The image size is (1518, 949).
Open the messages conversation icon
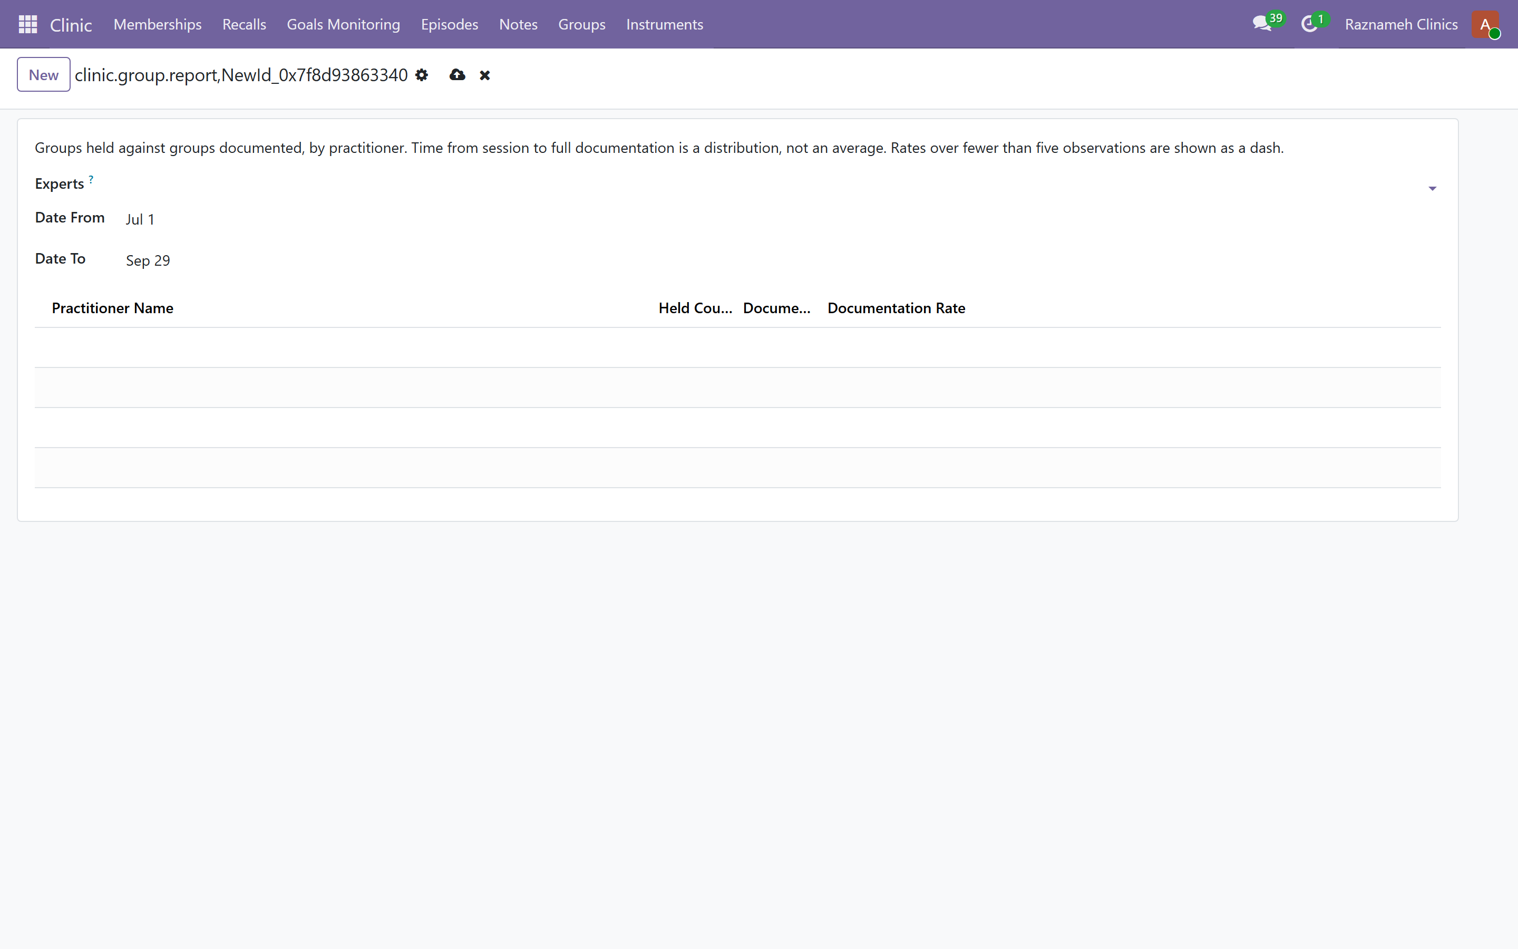pos(1261,24)
